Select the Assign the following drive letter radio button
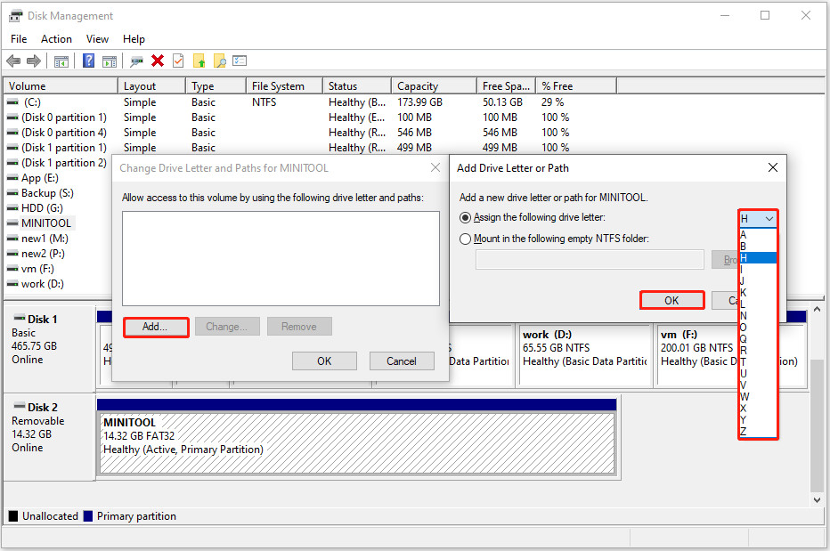This screenshot has width=830, height=551. tap(466, 218)
